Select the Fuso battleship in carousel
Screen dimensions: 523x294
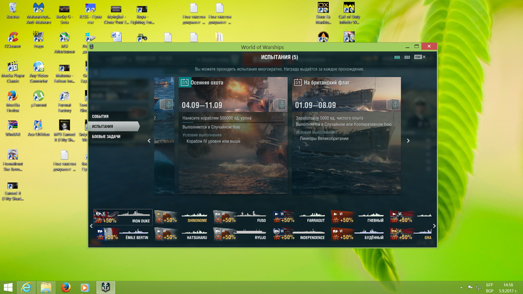point(240,217)
